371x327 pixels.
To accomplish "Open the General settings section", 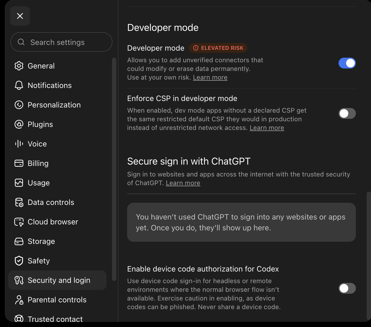I will (57, 66).
